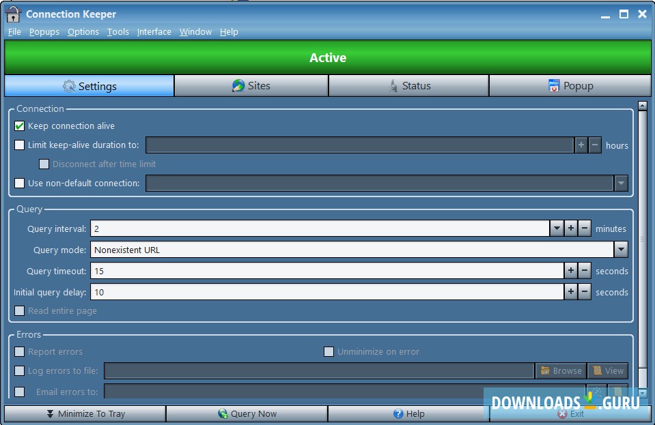The height and width of the screenshot is (425, 655).
Task: Open the Options menu
Action: coord(83,31)
